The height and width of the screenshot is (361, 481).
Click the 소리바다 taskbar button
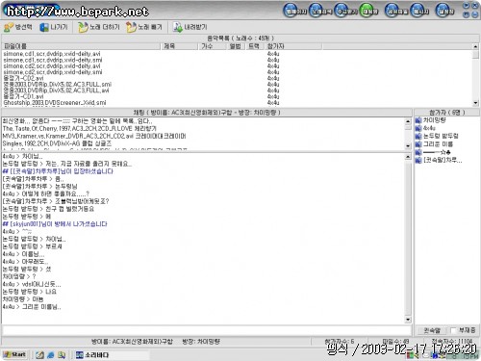coord(112,355)
